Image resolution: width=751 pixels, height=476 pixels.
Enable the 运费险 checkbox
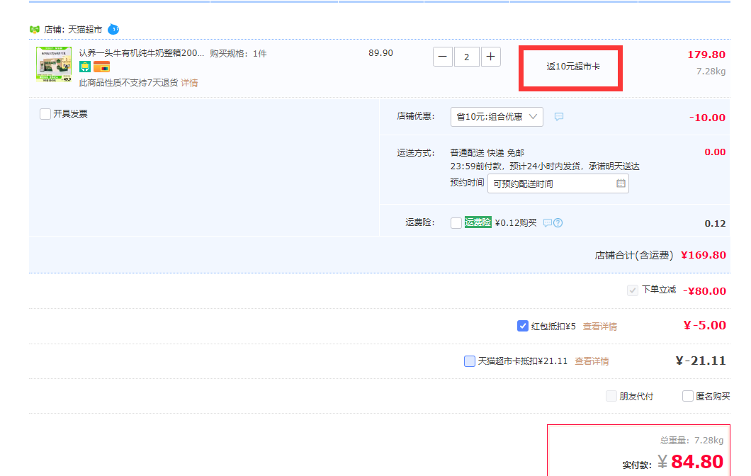point(456,223)
